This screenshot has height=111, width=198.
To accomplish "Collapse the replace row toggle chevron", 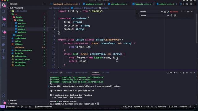I will pyautogui.click(x=138, y=14).
